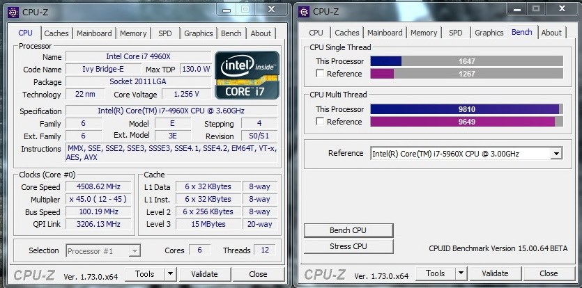Image resolution: width=582 pixels, height=288 pixels.
Task: Click Multi Thread Reference bar showing 9649
Action: (466, 121)
